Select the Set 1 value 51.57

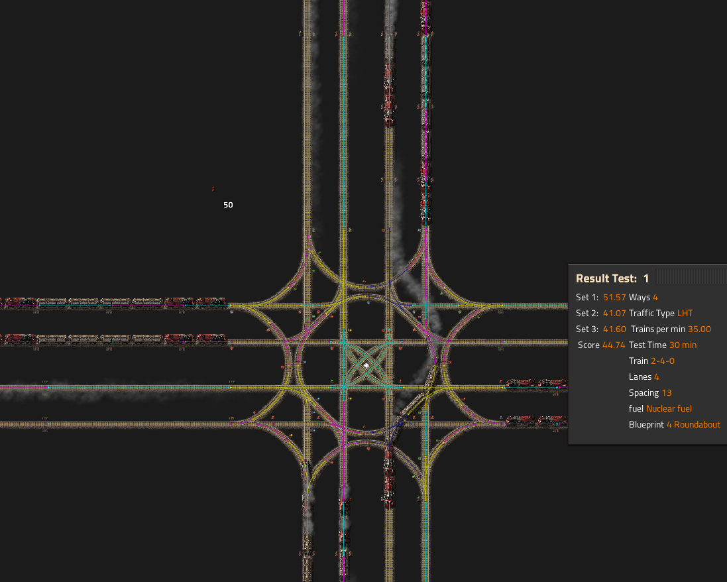point(614,297)
